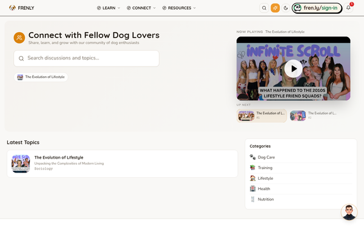Click the paw prints Dog Care icon
The image size is (364, 227).
coord(252,157)
